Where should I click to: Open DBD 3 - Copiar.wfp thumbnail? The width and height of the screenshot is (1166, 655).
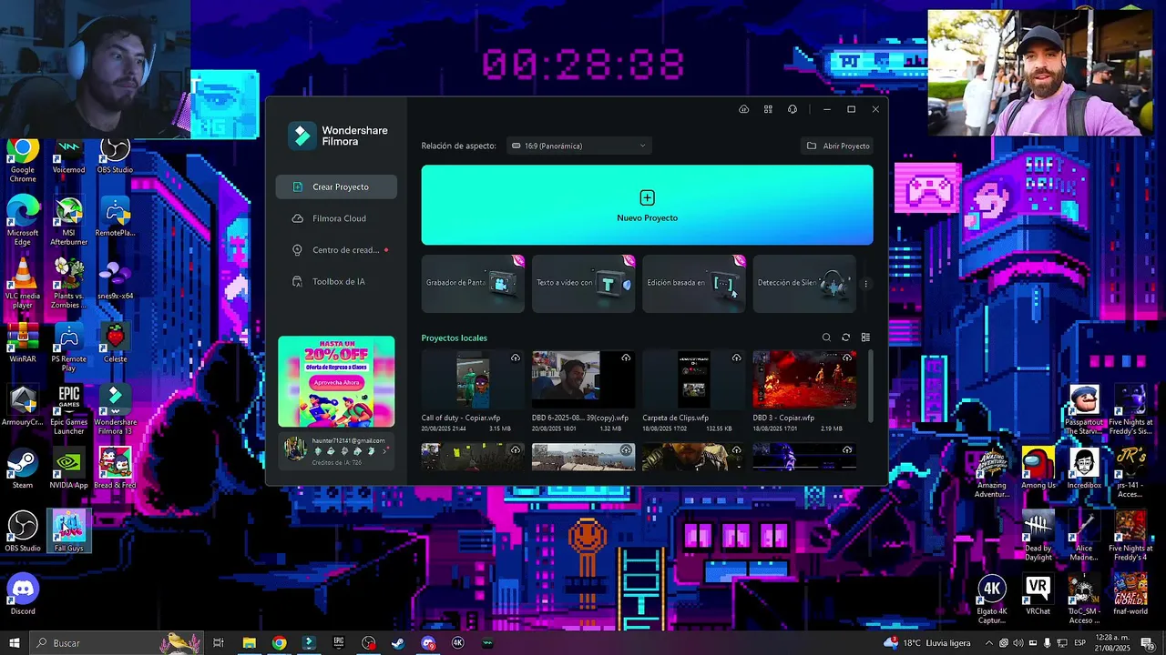[804, 380]
